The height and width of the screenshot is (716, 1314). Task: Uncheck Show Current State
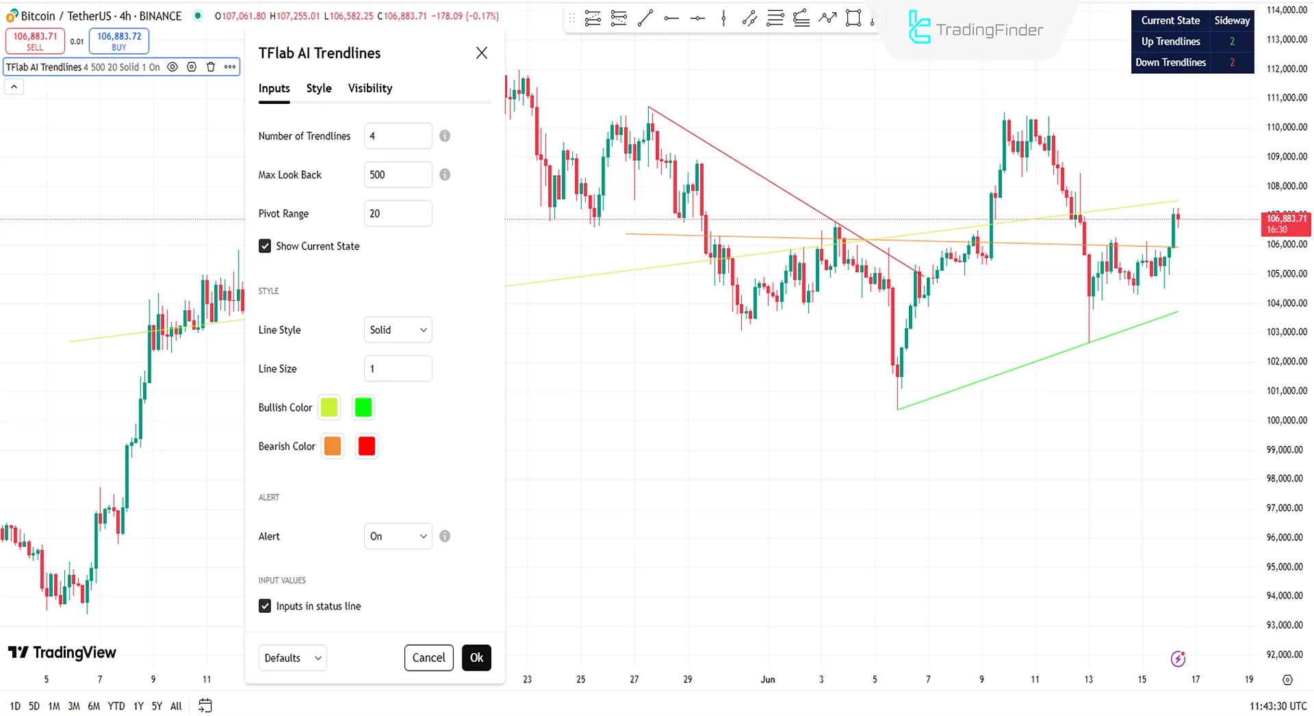[265, 246]
